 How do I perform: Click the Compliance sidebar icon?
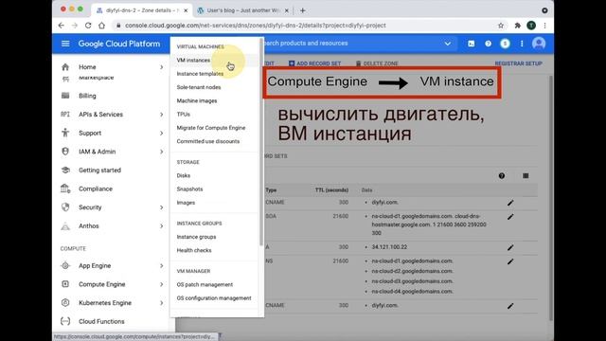click(65, 188)
